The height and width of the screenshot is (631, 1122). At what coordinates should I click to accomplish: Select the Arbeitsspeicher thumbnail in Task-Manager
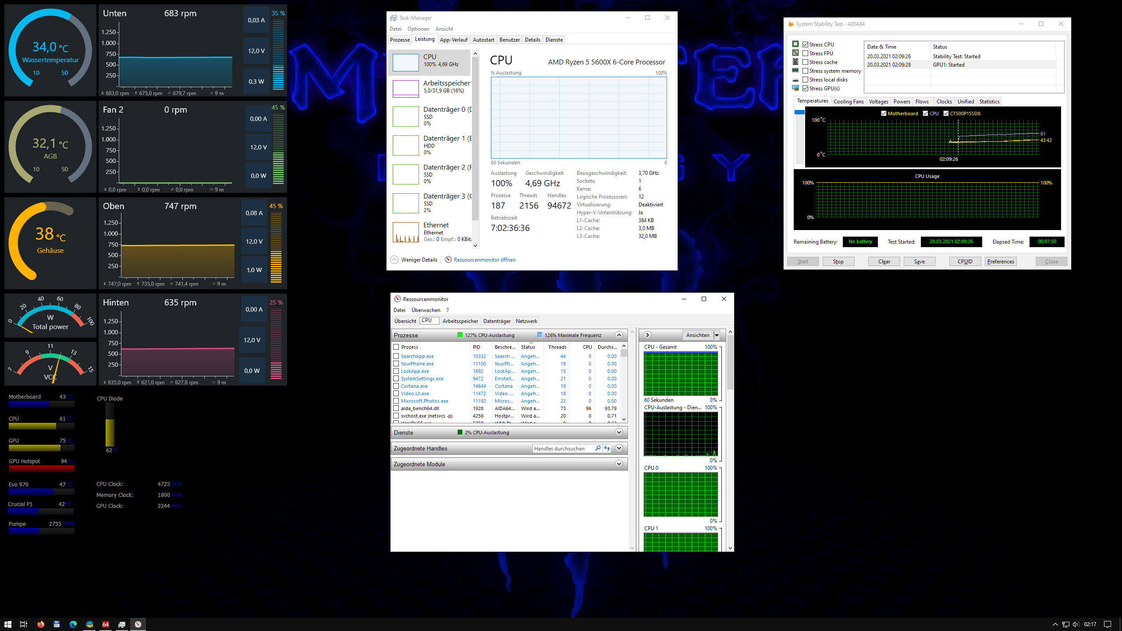(406, 89)
